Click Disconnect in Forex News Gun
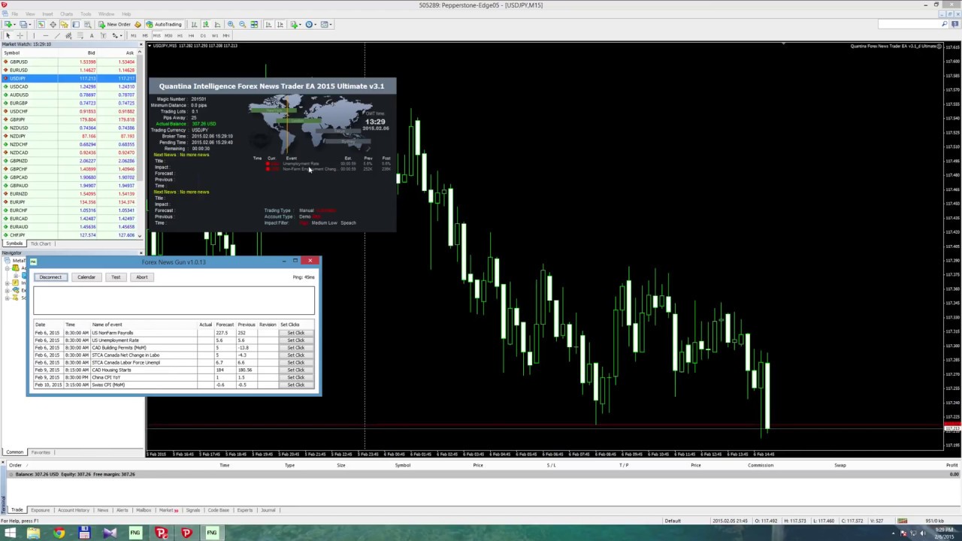 (50, 277)
